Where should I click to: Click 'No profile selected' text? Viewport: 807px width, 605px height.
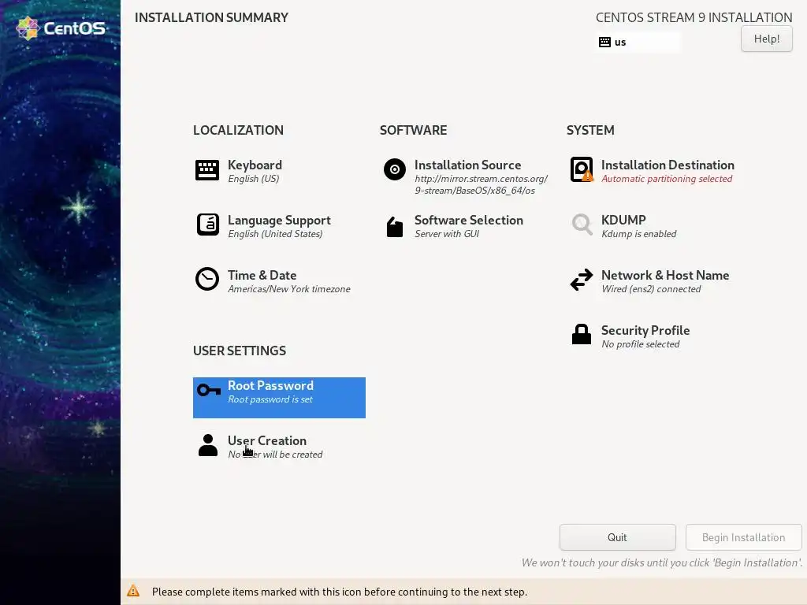pyautogui.click(x=640, y=343)
